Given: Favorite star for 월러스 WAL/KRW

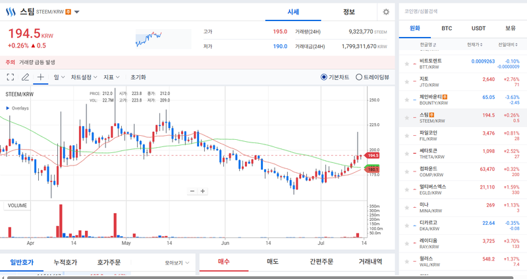Looking at the screenshot, I should coord(406,261).
